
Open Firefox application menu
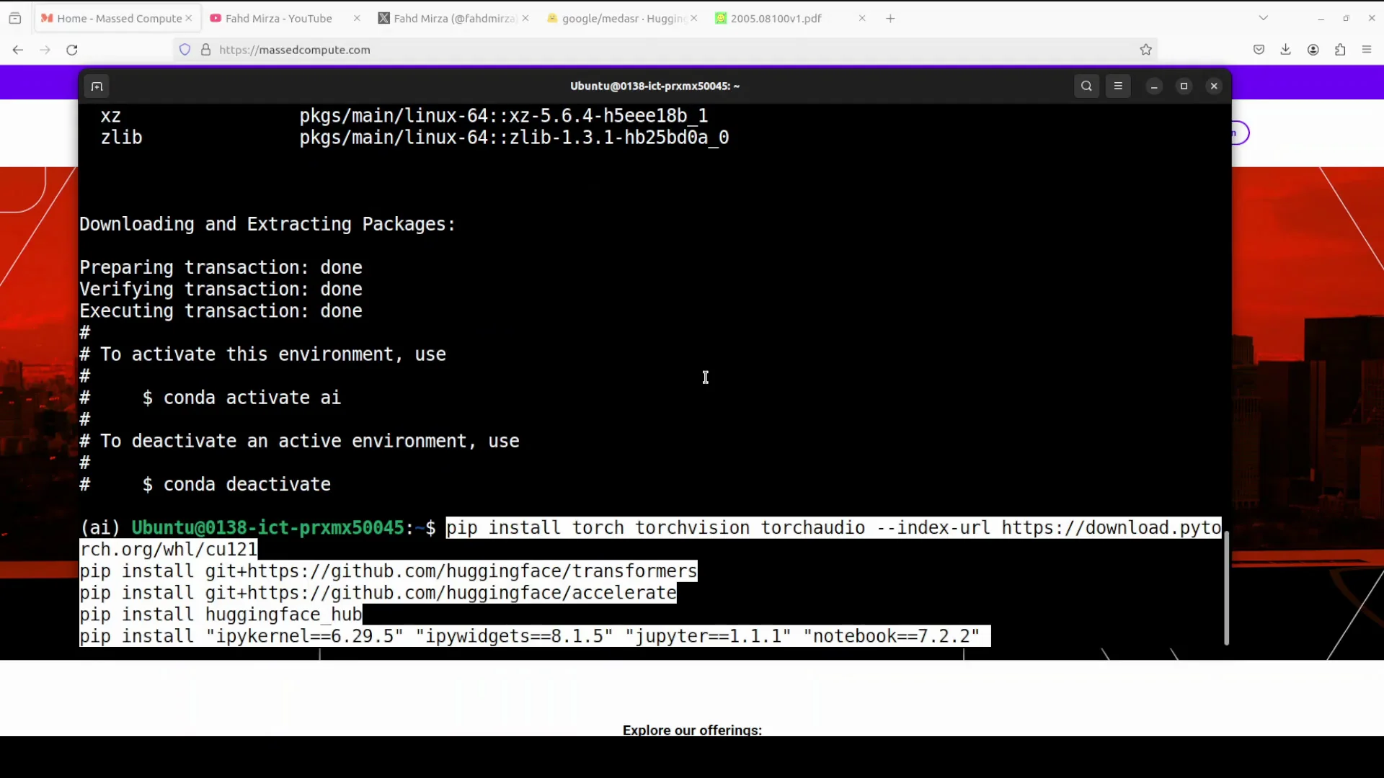point(1367,50)
